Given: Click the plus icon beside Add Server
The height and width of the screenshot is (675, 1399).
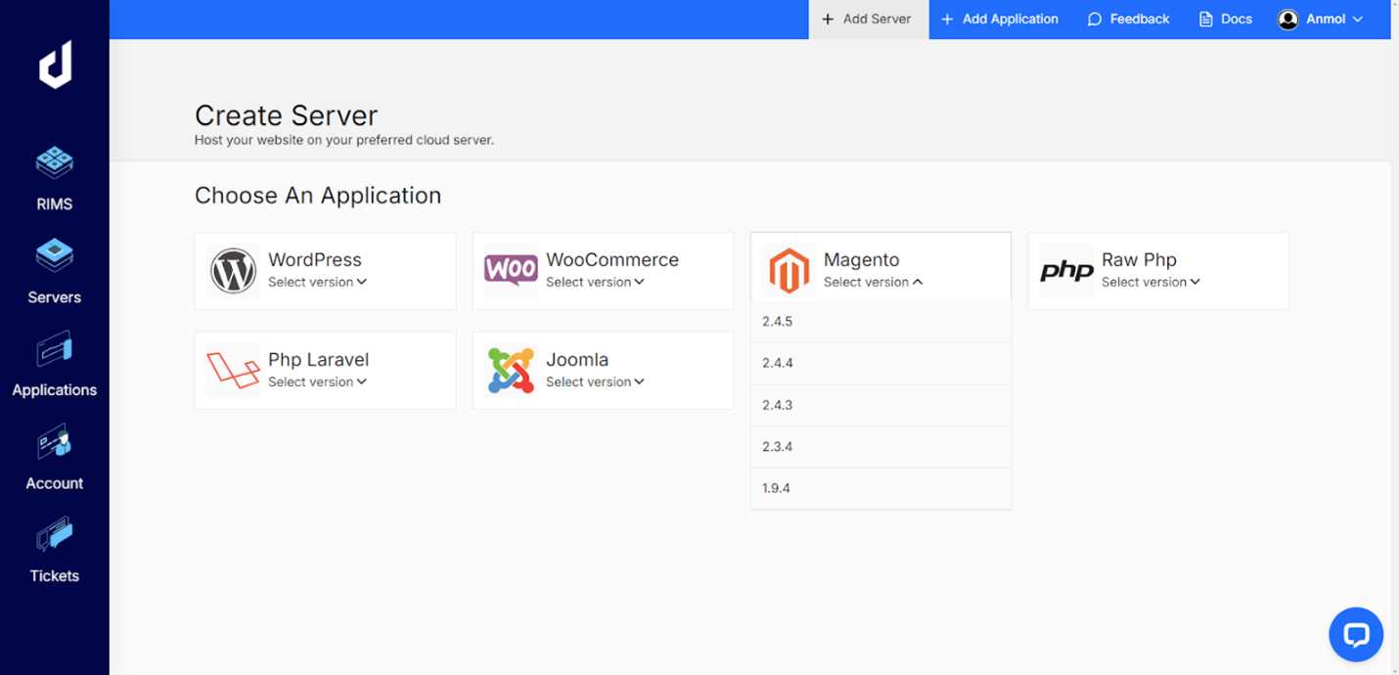Looking at the screenshot, I should pyautogui.click(x=828, y=20).
